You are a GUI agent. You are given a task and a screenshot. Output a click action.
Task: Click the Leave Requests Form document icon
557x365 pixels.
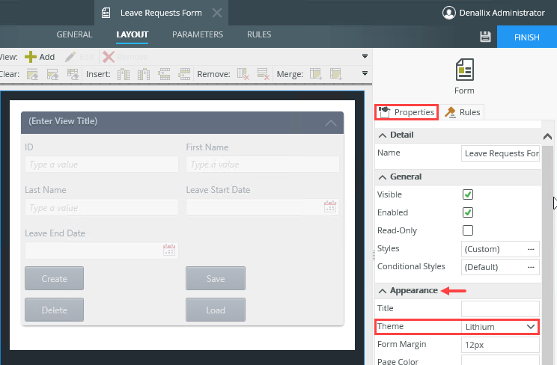click(x=106, y=13)
